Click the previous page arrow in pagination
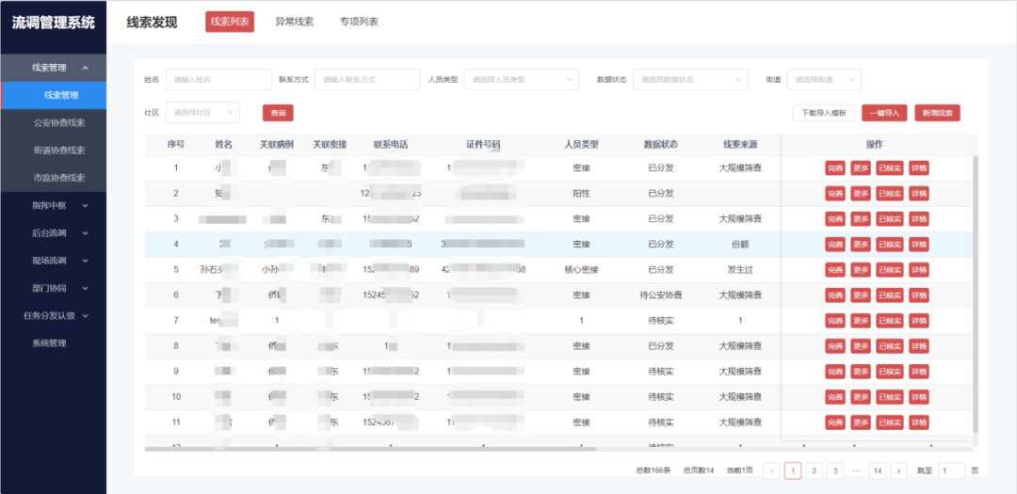This screenshot has width=1017, height=494. coord(771,470)
